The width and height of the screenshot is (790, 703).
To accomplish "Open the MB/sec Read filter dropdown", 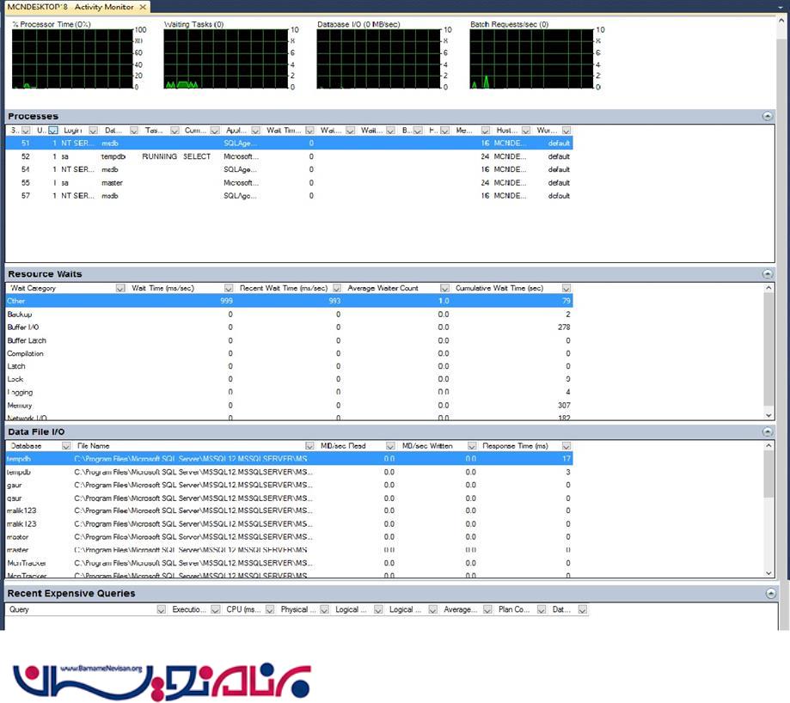I will tap(390, 446).
